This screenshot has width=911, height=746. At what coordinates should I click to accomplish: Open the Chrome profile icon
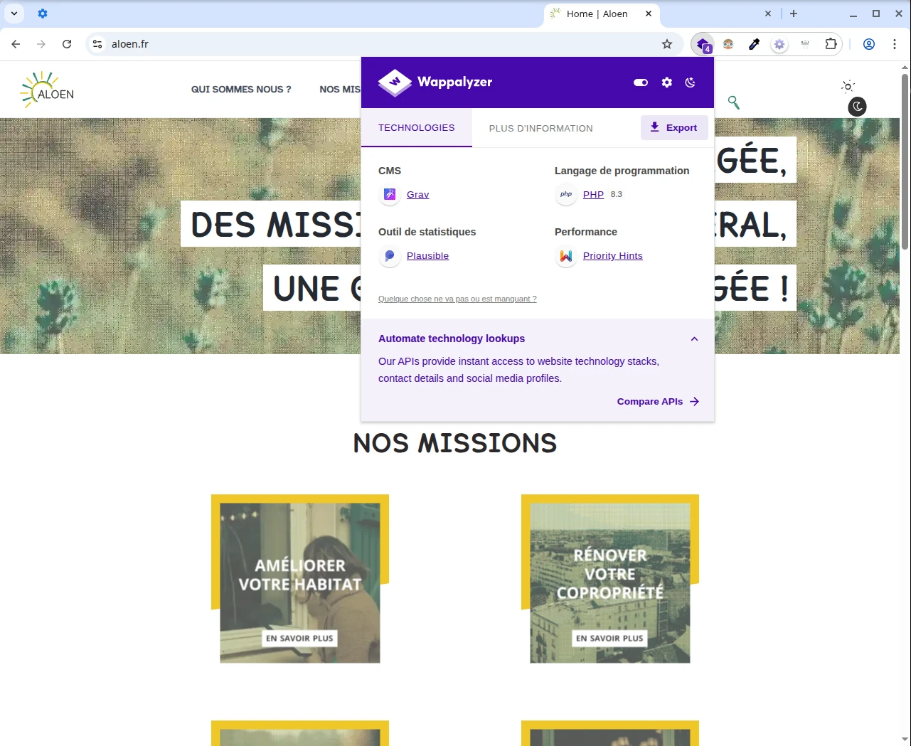[x=869, y=44]
